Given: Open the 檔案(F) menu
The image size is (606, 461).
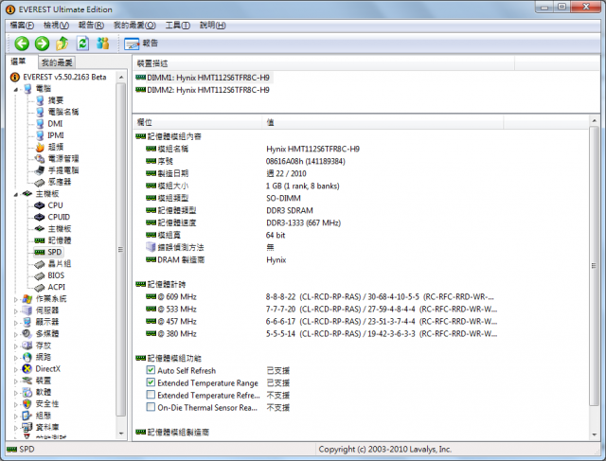Looking at the screenshot, I should coord(22,26).
